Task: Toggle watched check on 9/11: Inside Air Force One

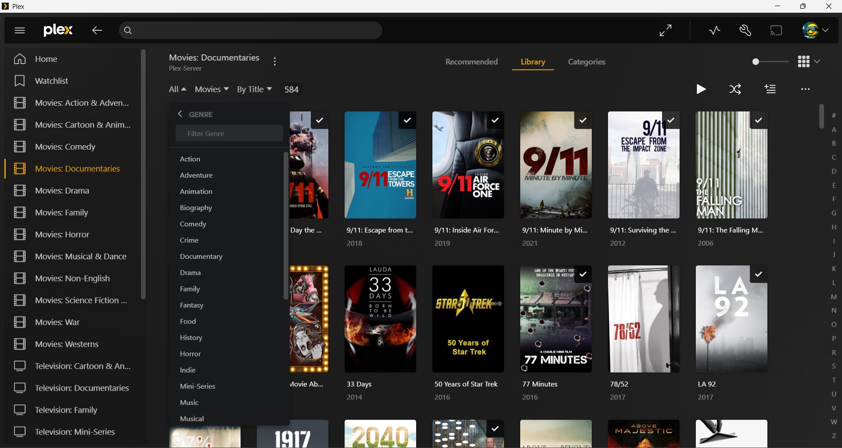Action: [x=495, y=120]
